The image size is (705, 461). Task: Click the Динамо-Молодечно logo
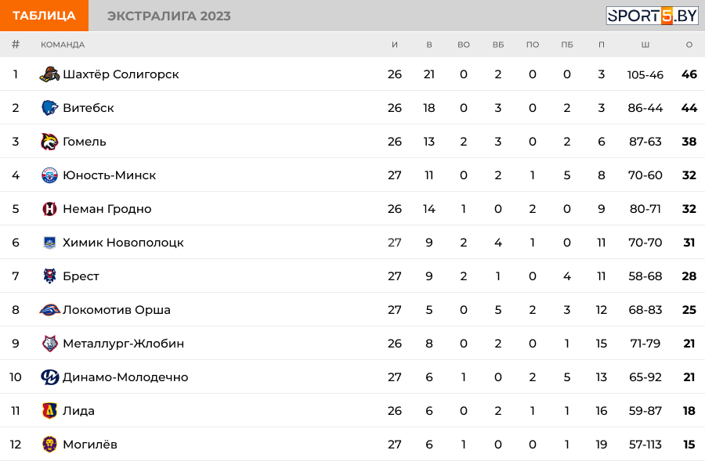[49, 377]
